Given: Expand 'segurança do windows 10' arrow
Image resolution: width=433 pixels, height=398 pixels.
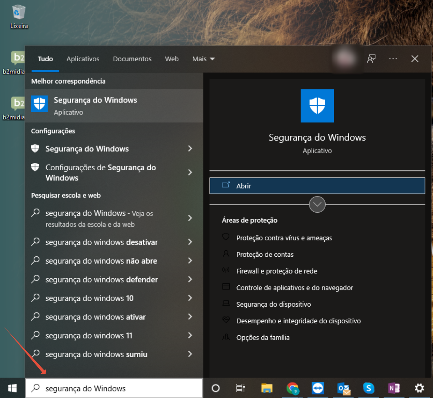Looking at the screenshot, I should click(x=190, y=298).
